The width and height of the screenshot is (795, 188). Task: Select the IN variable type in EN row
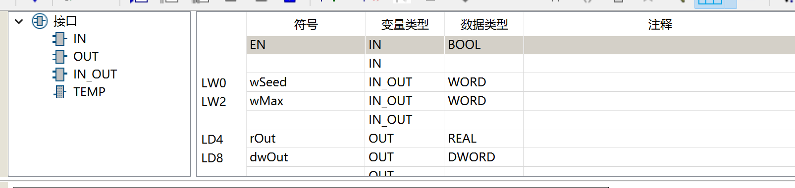tap(405, 45)
